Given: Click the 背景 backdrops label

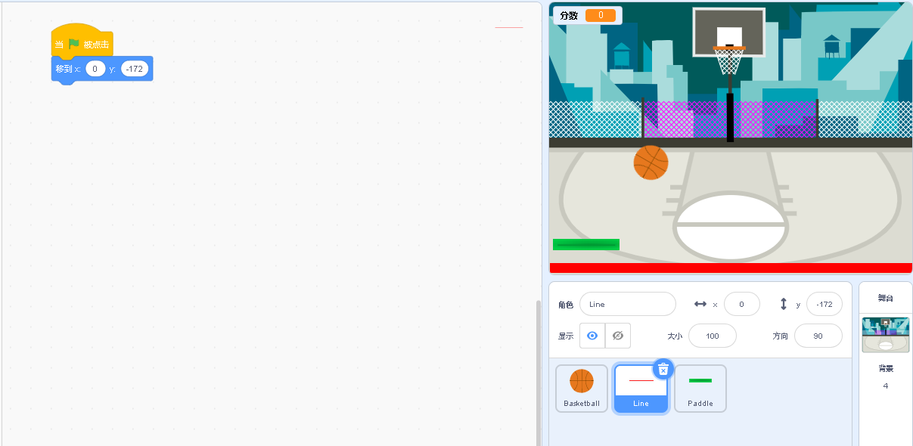Looking at the screenshot, I should pos(886,368).
